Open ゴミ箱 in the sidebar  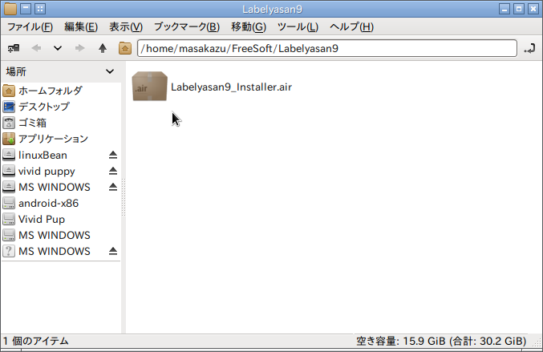pos(61,123)
